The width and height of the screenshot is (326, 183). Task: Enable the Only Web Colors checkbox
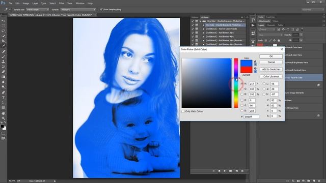point(183,111)
